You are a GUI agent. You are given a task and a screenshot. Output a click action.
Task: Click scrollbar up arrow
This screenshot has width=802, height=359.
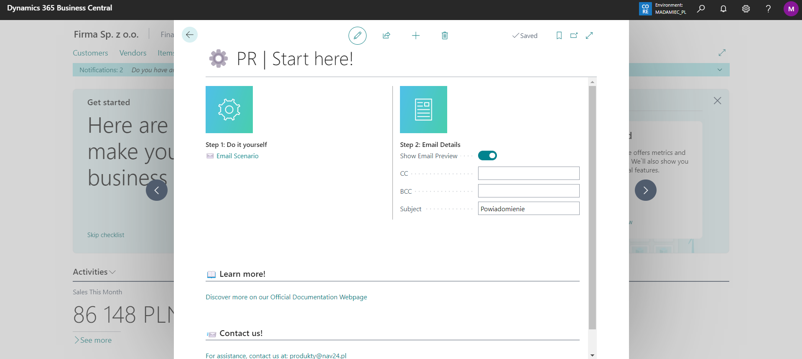[592, 82]
